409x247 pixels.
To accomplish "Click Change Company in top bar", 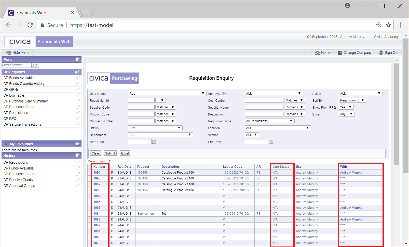I will click(355, 53).
